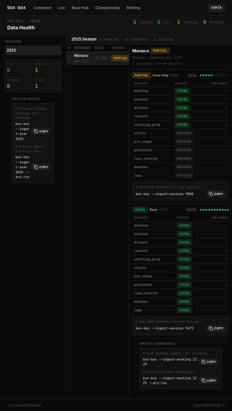Open the Briefing nav item
Viewport: 232px width, 411px height.
[133, 8]
